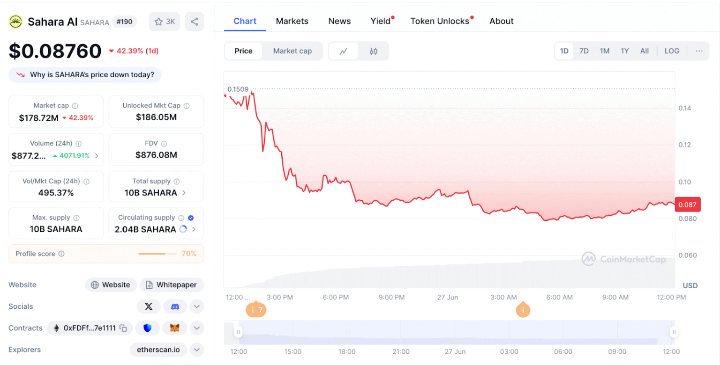Screen dimensions: 720x365
Task: Click the $876.08M FDV value
Action: [156, 155]
